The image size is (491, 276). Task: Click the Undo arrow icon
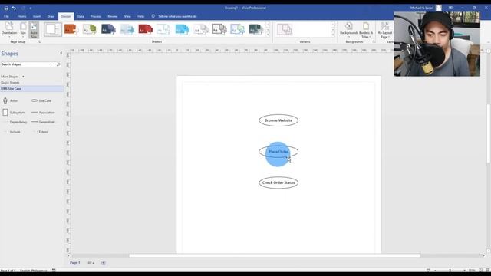click(14, 8)
